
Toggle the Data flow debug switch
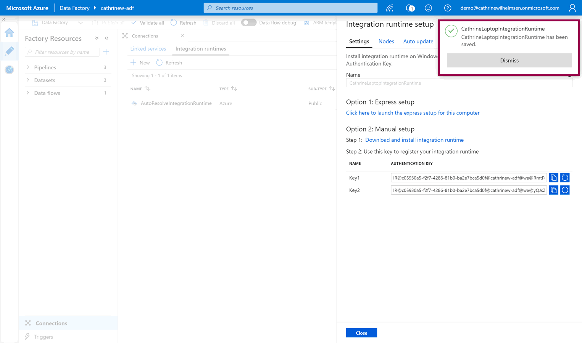[x=249, y=22]
